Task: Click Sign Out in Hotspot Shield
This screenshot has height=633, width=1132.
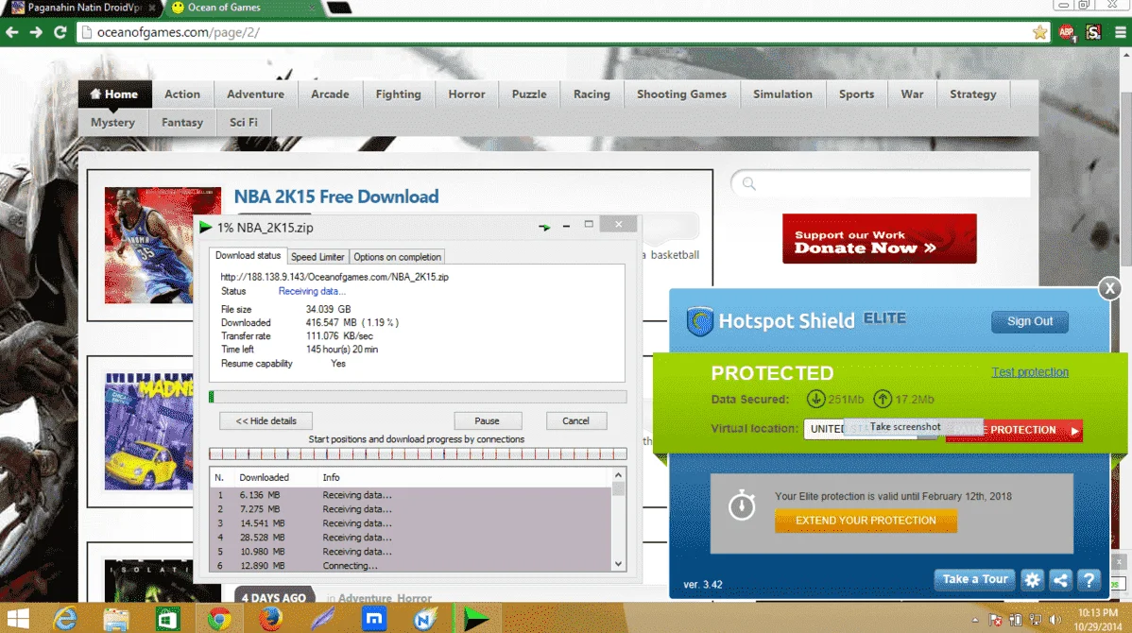Action: 1030,321
